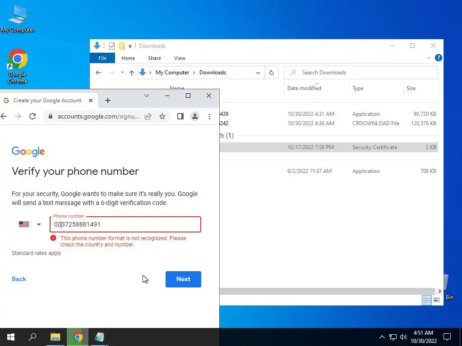
Task: Open Windows Start menu
Action: click(11, 337)
